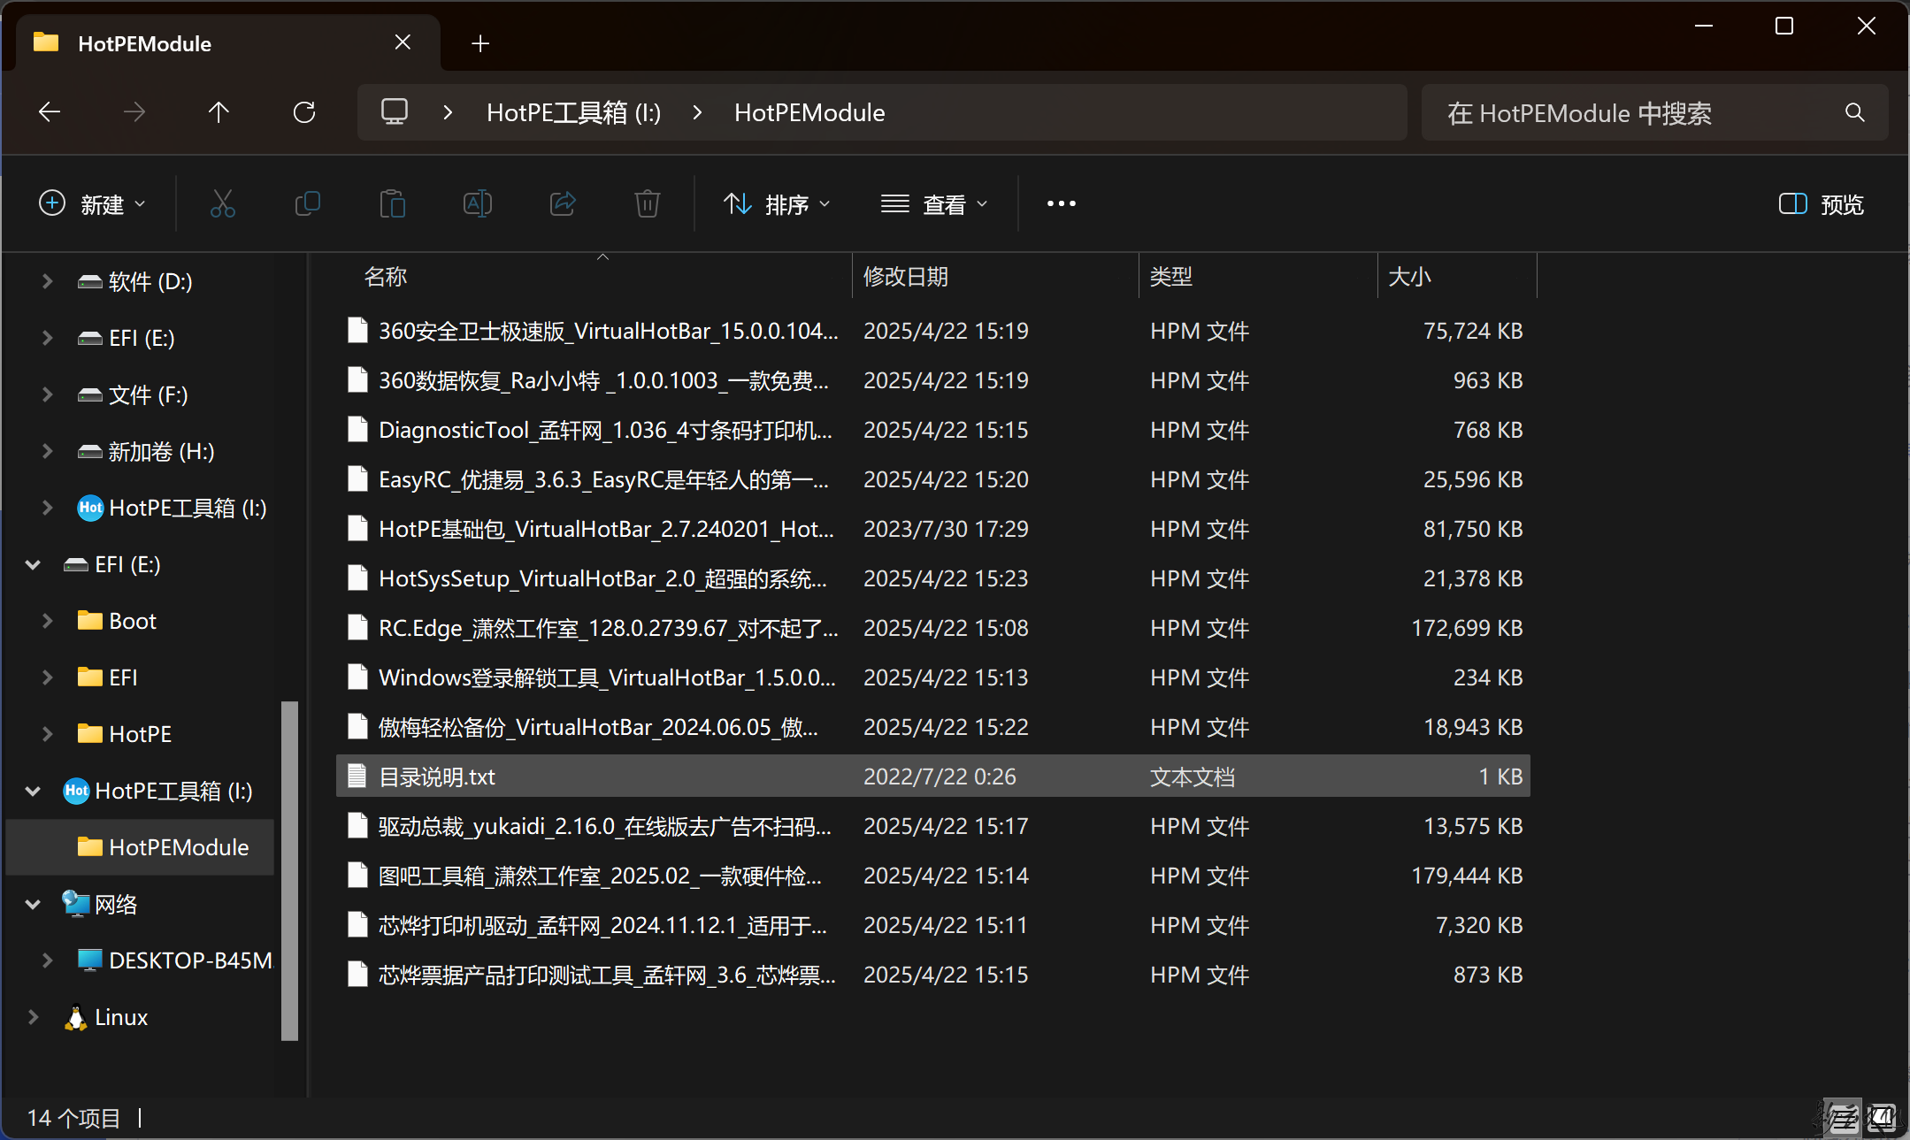Image resolution: width=1910 pixels, height=1140 pixels.
Task: Add a new tab with plus icon
Action: click(x=480, y=43)
